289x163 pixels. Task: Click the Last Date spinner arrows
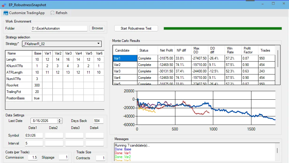59,121
